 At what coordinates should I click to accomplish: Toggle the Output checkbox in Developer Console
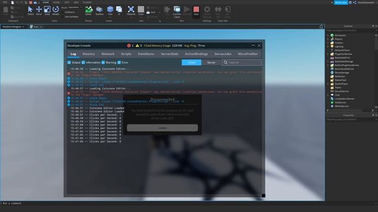[69, 62]
